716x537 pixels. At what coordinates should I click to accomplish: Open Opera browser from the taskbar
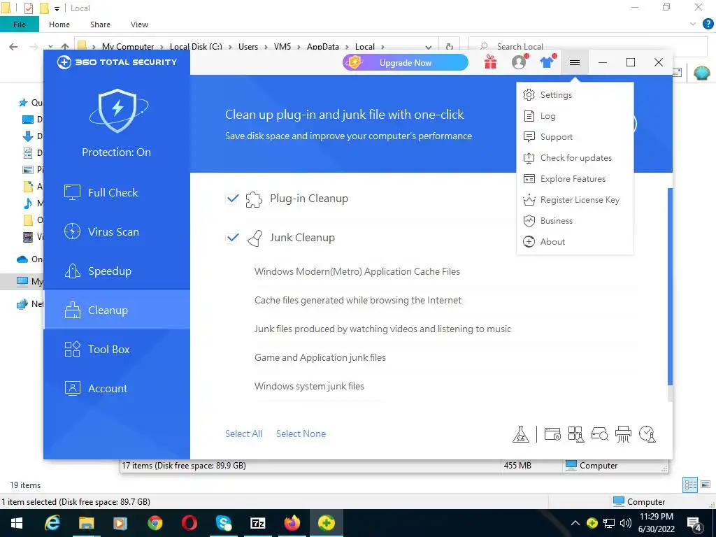click(189, 523)
